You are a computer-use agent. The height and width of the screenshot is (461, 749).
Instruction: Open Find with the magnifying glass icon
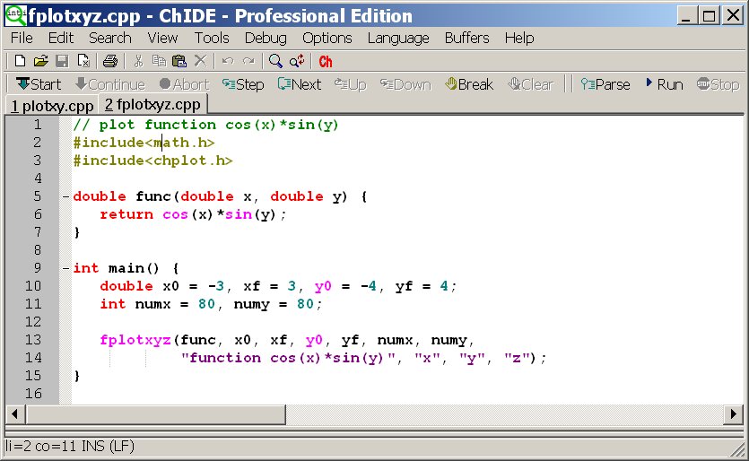click(275, 61)
